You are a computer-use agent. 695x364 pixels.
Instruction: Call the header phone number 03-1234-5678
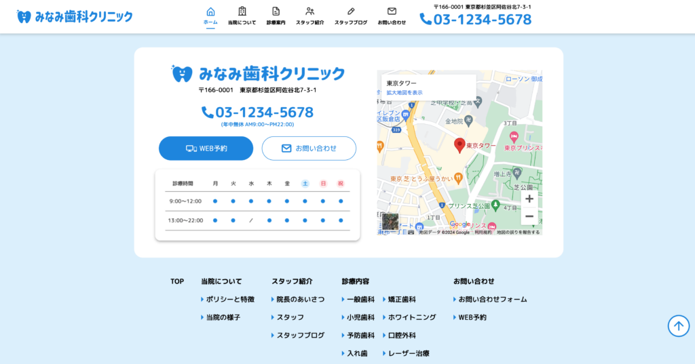(x=483, y=20)
